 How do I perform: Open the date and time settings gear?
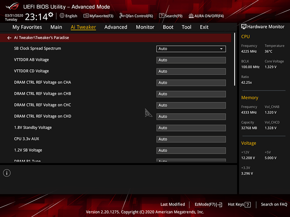point(51,15)
